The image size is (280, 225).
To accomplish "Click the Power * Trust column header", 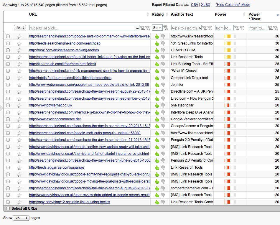I will pyautogui.click(x=254, y=17).
